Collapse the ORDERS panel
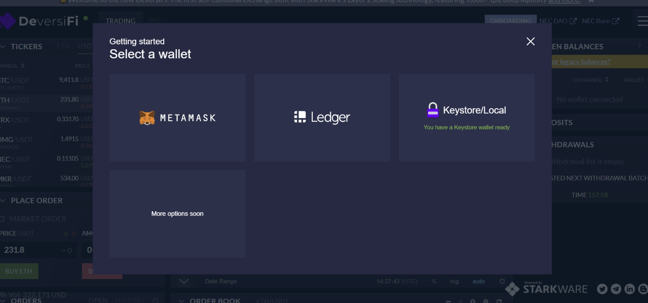The width and height of the screenshot is (648, 303). (x=3, y=300)
